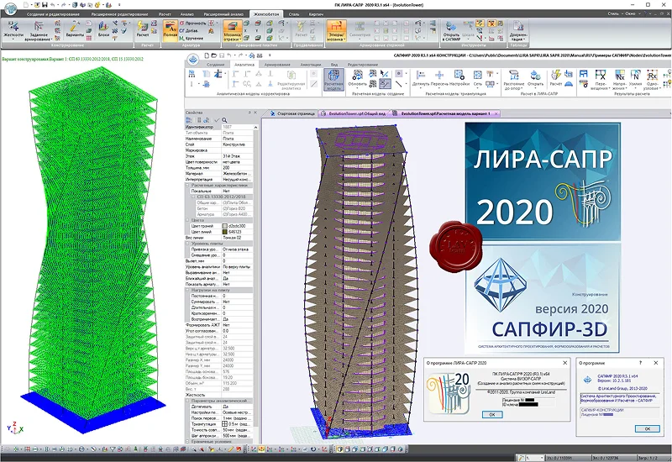672x462 pixels.
Task: Open the Блоки tool
Action: pyautogui.click(x=103, y=29)
